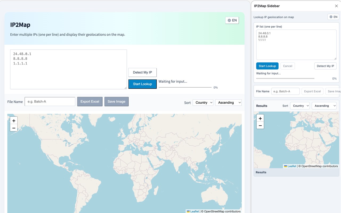This screenshot has width=341, height=213.
Task: Open sidebar Sort field Country dropdown
Action: [x=300, y=106]
